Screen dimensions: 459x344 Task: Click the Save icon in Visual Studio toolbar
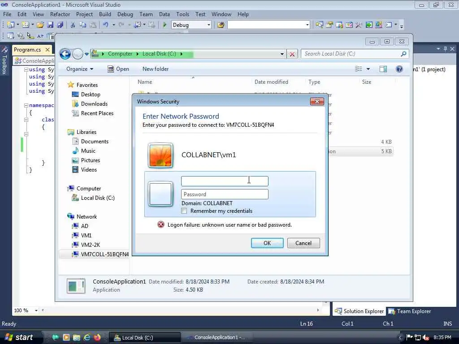tap(50, 25)
